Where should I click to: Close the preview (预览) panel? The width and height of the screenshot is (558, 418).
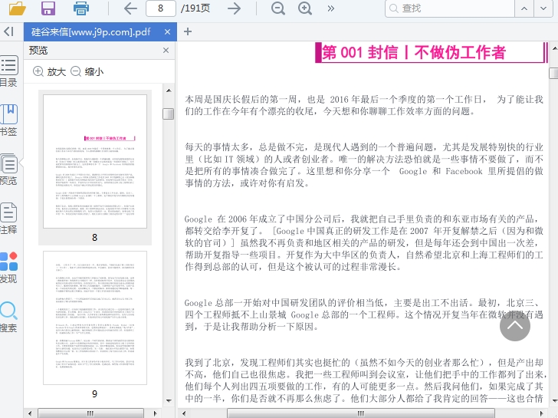[166, 51]
